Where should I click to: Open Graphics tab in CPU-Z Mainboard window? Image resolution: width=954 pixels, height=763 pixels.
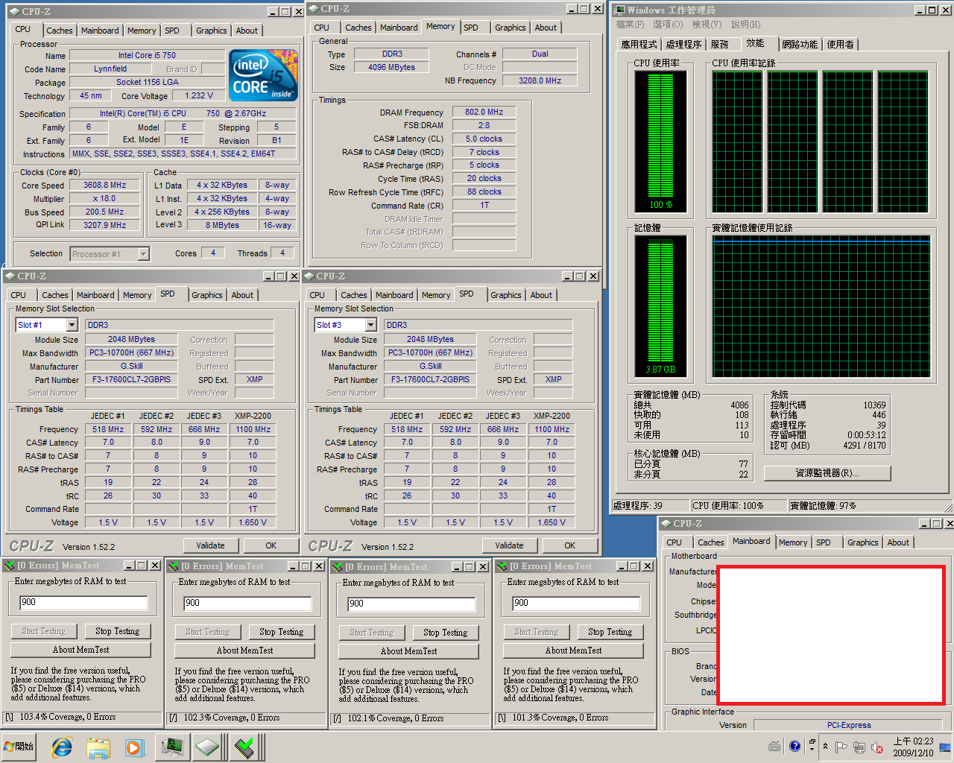click(x=862, y=542)
